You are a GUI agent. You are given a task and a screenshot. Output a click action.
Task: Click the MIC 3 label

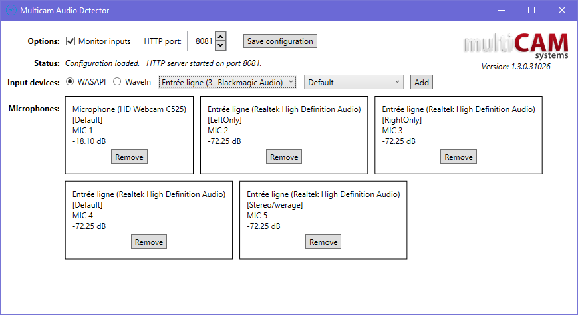(392, 131)
